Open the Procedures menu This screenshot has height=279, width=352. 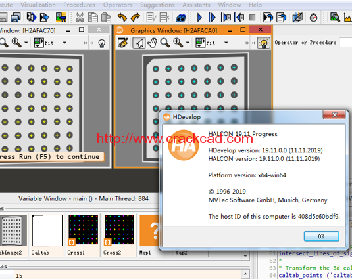(x=79, y=5)
